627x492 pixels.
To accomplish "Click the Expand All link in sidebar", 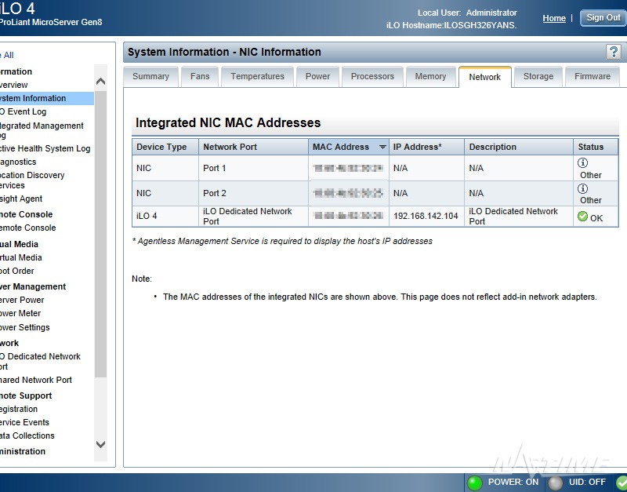I will tap(7, 55).
